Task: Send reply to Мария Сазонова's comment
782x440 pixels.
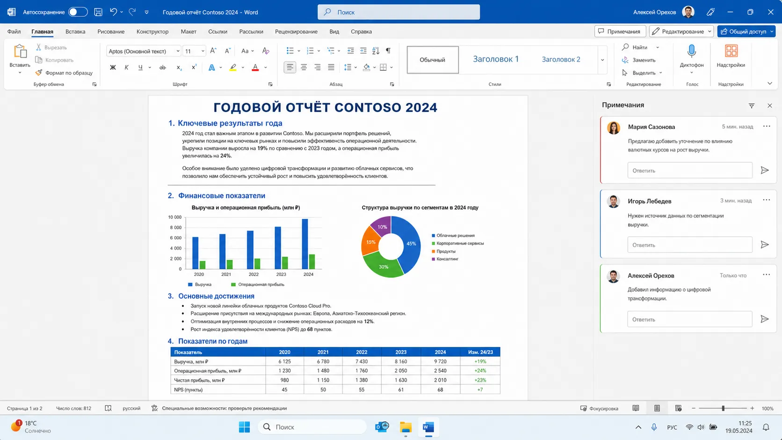Action: coord(765,170)
